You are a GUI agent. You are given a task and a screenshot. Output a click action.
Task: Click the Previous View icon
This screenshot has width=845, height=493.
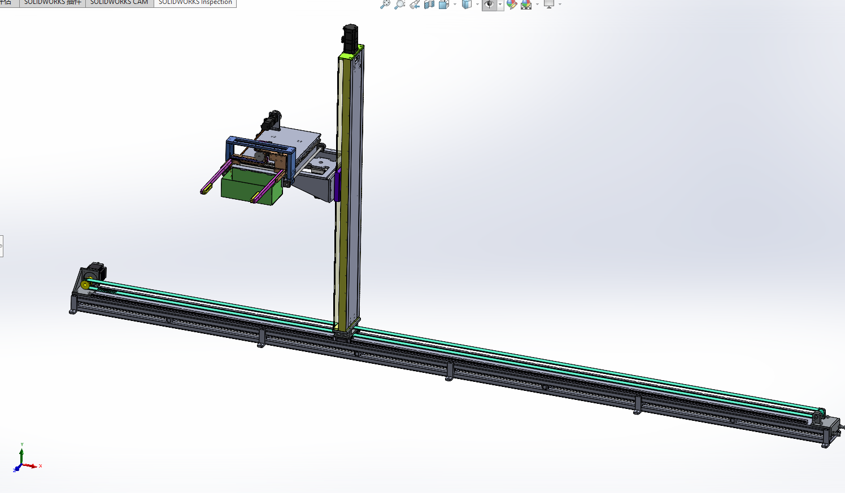415,5
